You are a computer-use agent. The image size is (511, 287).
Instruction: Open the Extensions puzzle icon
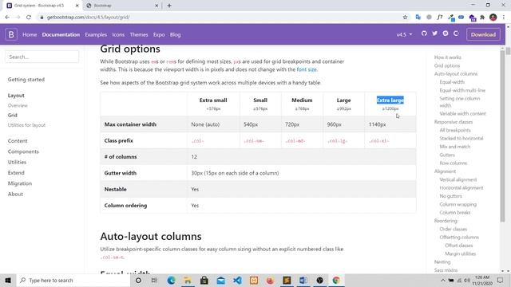(x=482, y=18)
